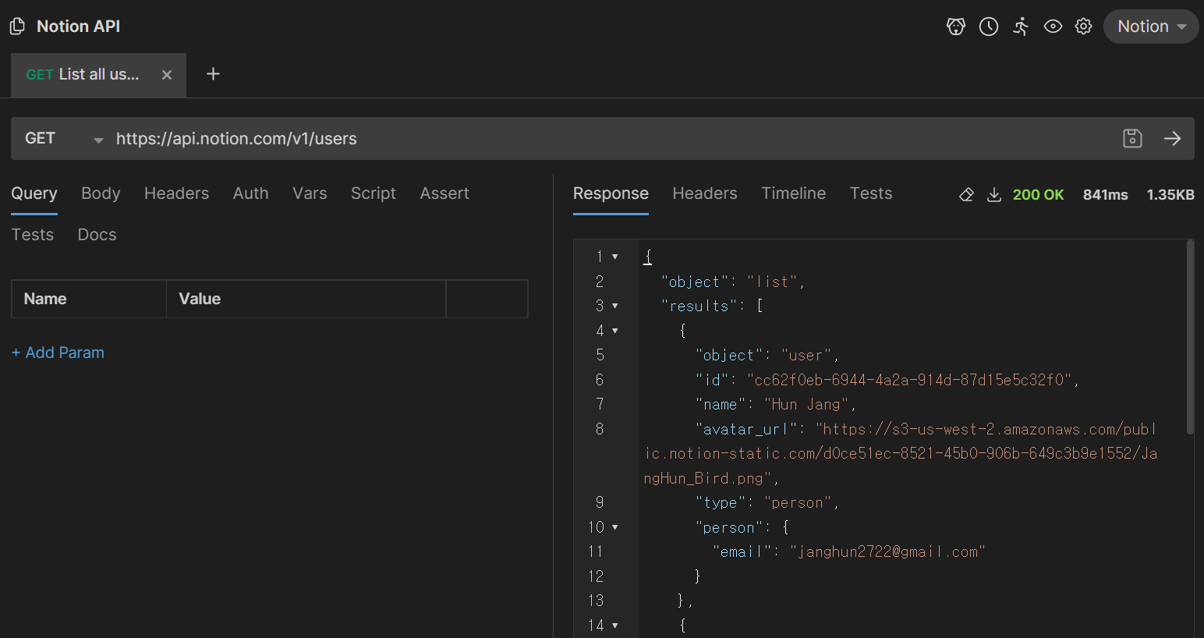The width and height of the screenshot is (1204, 638).
Task: Click the collection copy icon beside Notion API
Action: 17,27
